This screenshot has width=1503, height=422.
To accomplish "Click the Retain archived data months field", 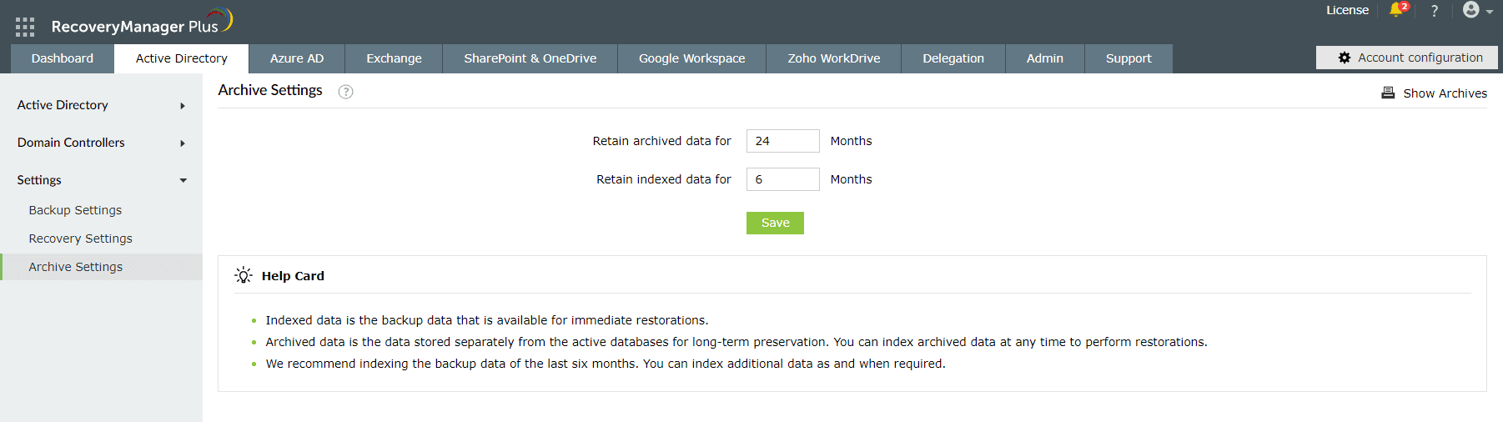I will (x=782, y=141).
